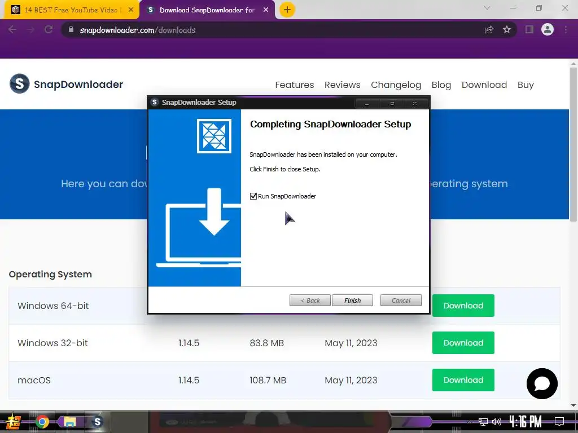Bookmark this page with the star icon
The height and width of the screenshot is (433, 578).
pyautogui.click(x=507, y=30)
